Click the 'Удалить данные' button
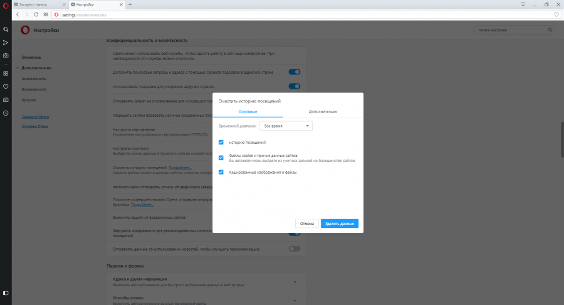This screenshot has width=564, height=305. coord(339,223)
